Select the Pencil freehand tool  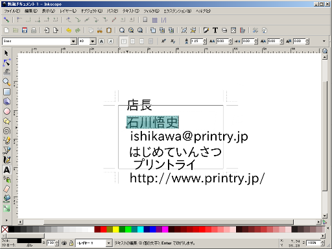pyautogui.click(x=6, y=141)
